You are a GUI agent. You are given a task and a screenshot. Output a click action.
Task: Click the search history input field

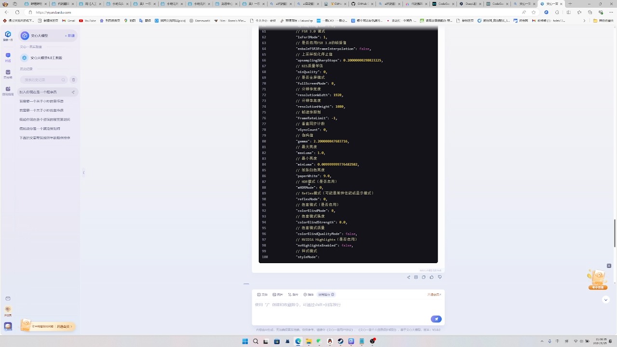click(43, 80)
